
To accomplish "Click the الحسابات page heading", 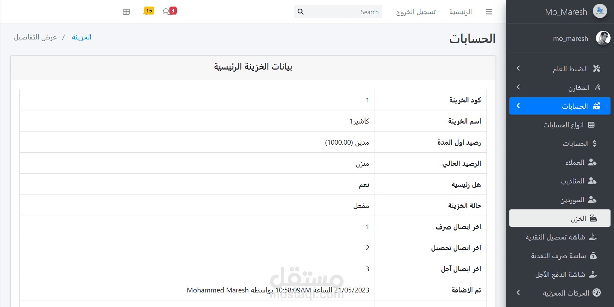I will pyautogui.click(x=472, y=38).
